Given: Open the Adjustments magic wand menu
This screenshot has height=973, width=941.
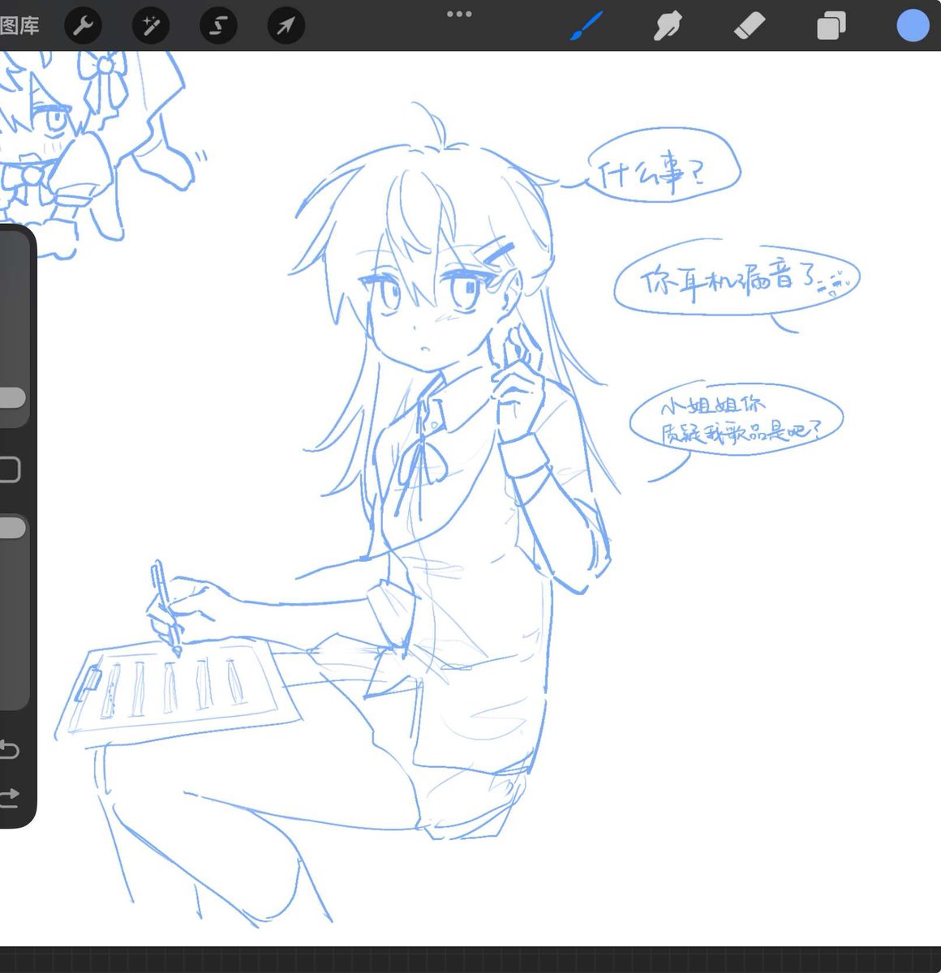Looking at the screenshot, I should [151, 27].
